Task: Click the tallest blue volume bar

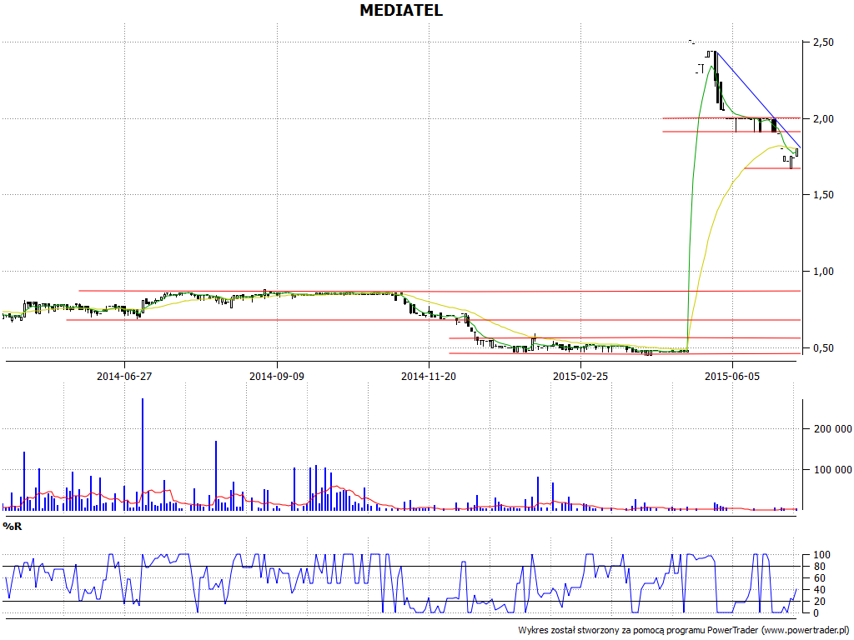Action: (143, 454)
